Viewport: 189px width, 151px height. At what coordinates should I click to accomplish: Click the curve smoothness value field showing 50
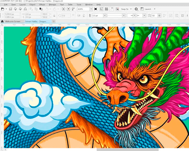pos(155,15)
